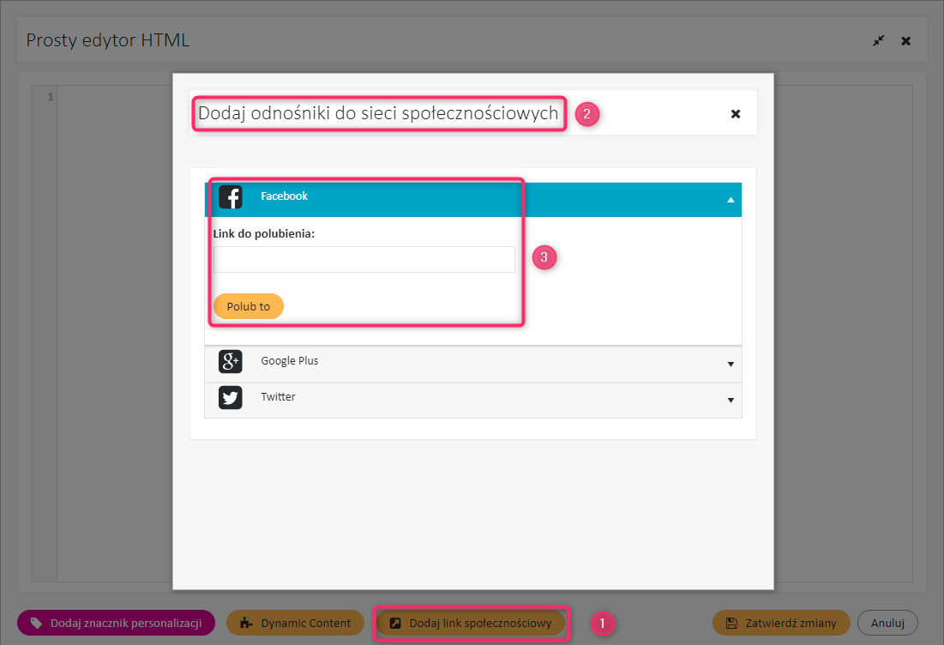Open the Google Plus accordion row

coord(473,364)
